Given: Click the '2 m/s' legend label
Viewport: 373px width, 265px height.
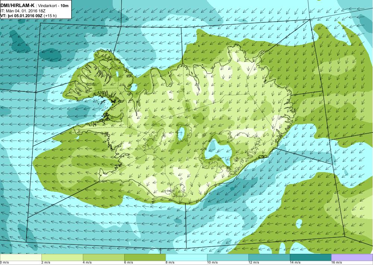Looking at the screenshot, I should 46,263.
